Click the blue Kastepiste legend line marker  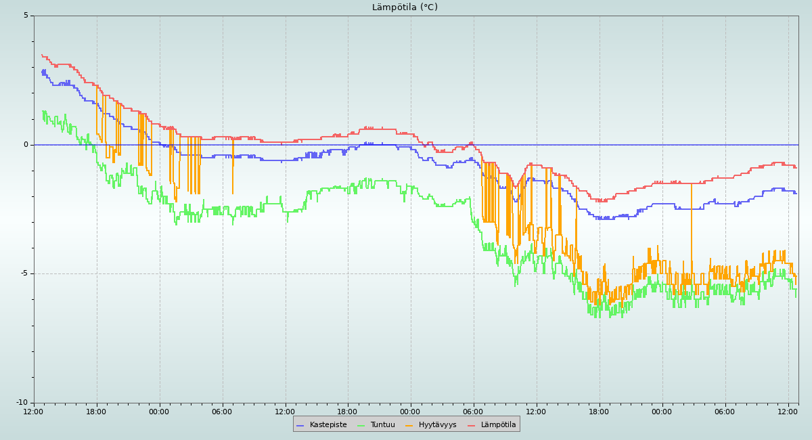point(300,425)
